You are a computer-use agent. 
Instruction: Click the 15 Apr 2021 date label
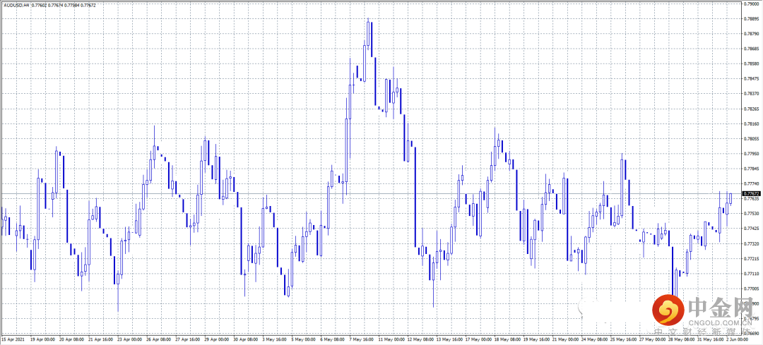(12, 339)
